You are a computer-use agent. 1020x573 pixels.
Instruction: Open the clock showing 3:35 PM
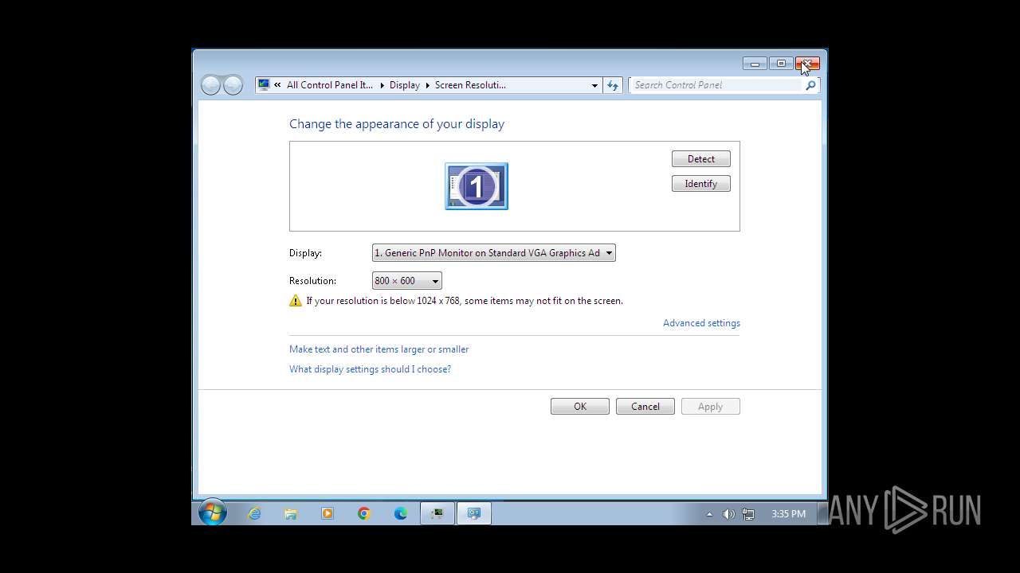[x=789, y=514]
